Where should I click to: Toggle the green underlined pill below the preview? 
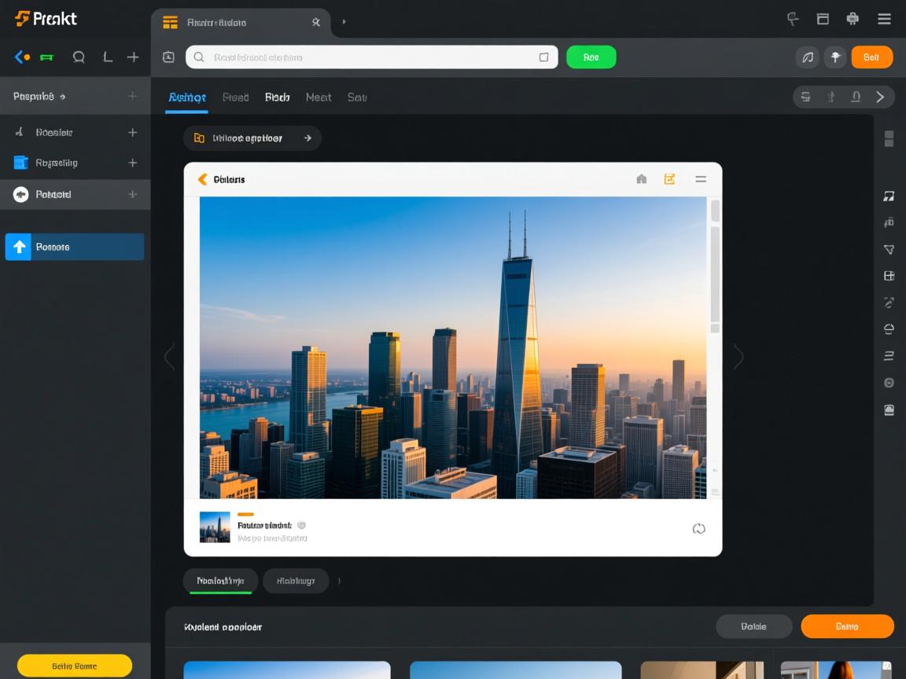(x=220, y=581)
